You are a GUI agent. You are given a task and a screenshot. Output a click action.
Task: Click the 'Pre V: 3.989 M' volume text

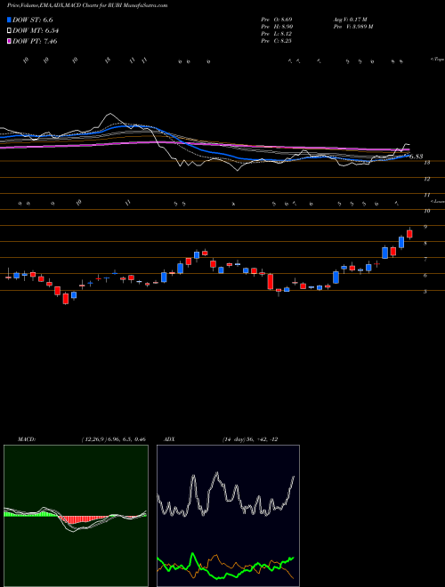pos(352,27)
